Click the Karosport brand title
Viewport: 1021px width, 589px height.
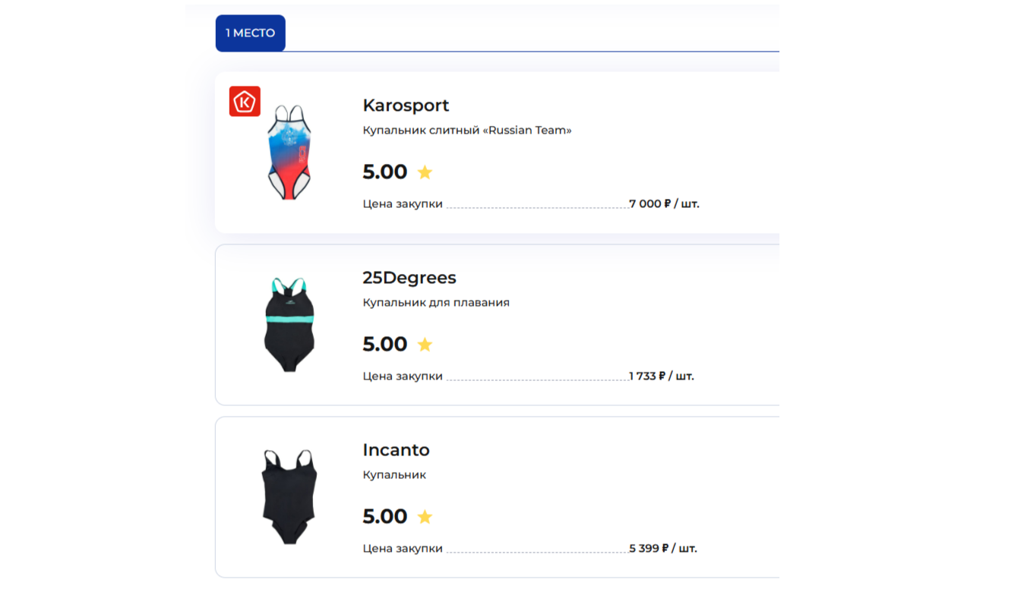tap(406, 106)
